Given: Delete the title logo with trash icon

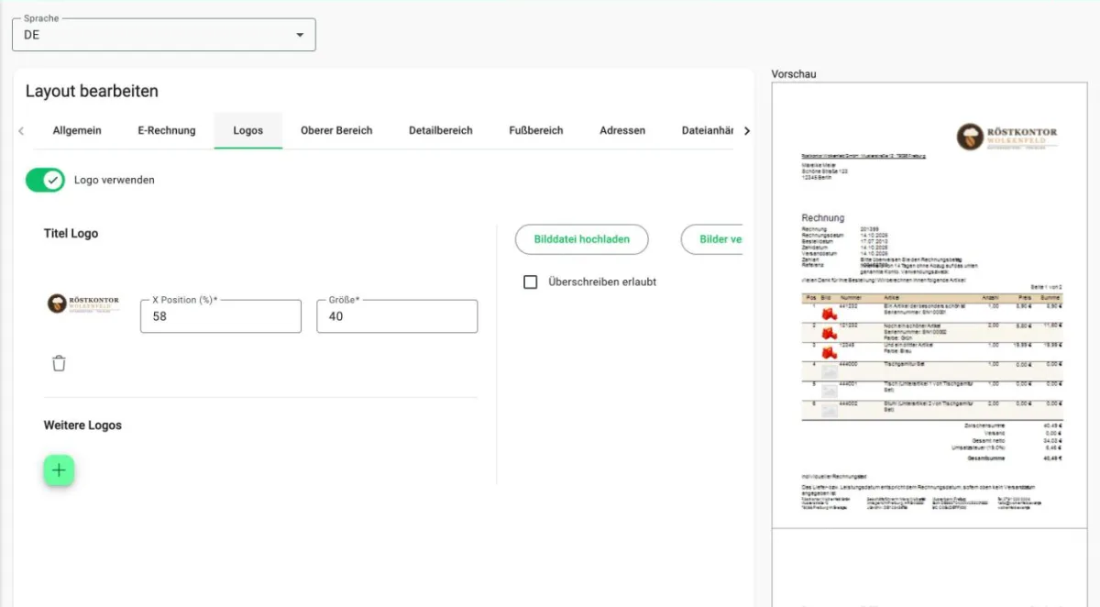Looking at the screenshot, I should coord(59,363).
